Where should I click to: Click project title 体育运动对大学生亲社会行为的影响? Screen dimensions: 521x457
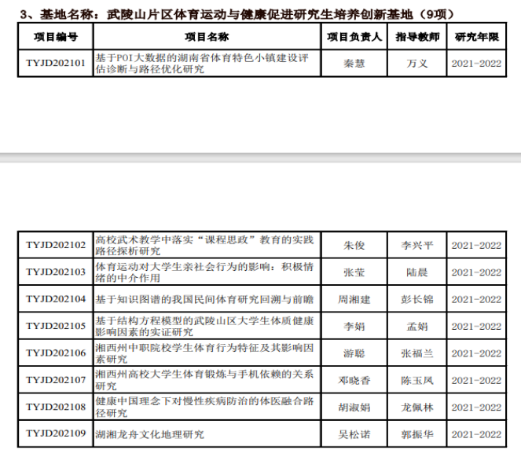204,272
